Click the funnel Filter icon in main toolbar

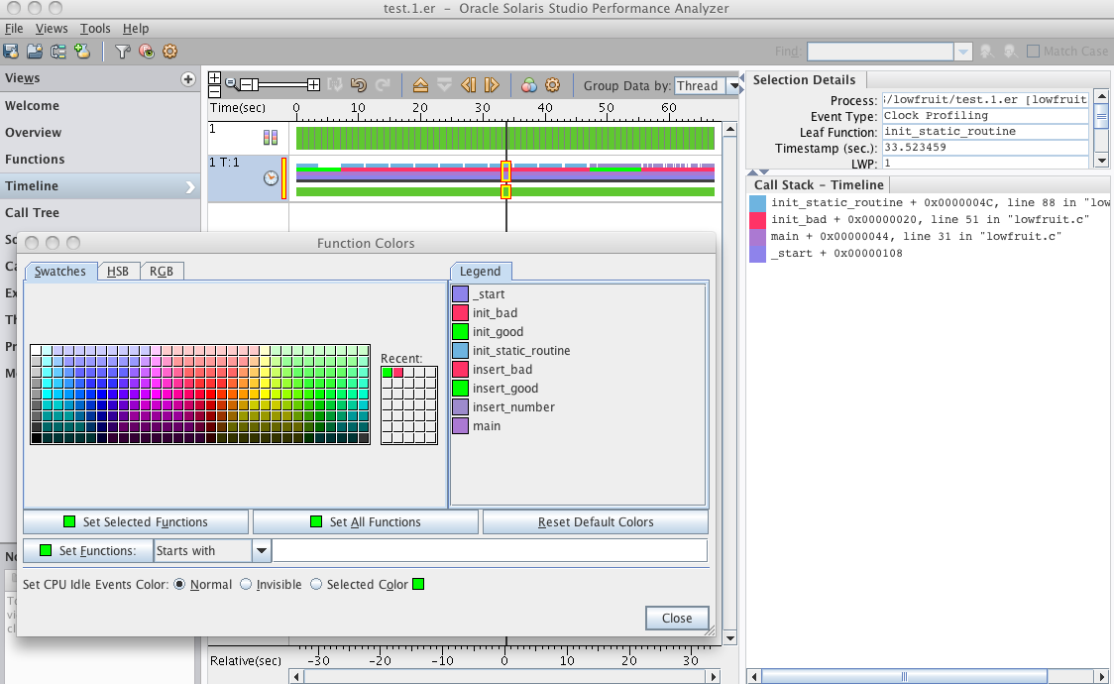[123, 52]
